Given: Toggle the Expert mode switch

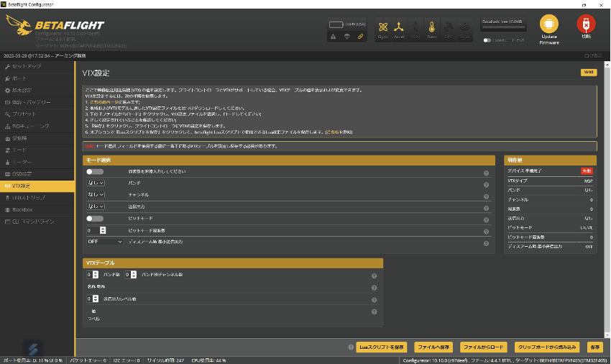Looking at the screenshot, I should (x=487, y=40).
